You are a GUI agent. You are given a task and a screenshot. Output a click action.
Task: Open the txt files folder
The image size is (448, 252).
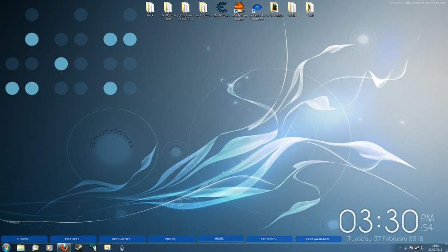tap(292, 10)
